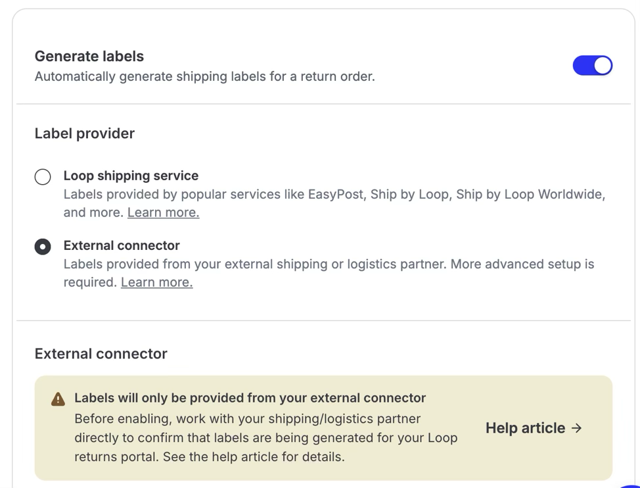This screenshot has width=640, height=488.
Task: Open Learn more link under External connector description
Action: point(157,282)
